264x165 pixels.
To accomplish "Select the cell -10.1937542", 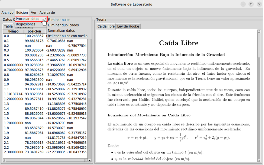I will (77, 118).
